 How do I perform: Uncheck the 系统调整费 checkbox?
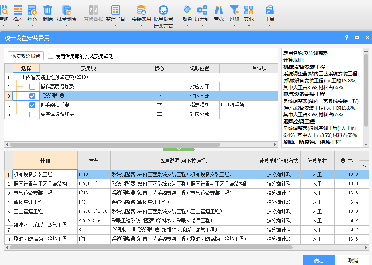click(x=32, y=96)
